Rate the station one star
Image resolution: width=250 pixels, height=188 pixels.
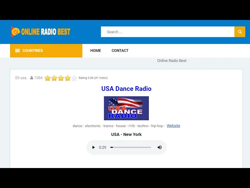(x=48, y=78)
